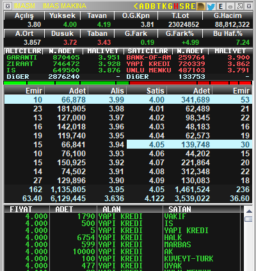Select the yellow 'R' letter shortcut

tap(188, 6)
